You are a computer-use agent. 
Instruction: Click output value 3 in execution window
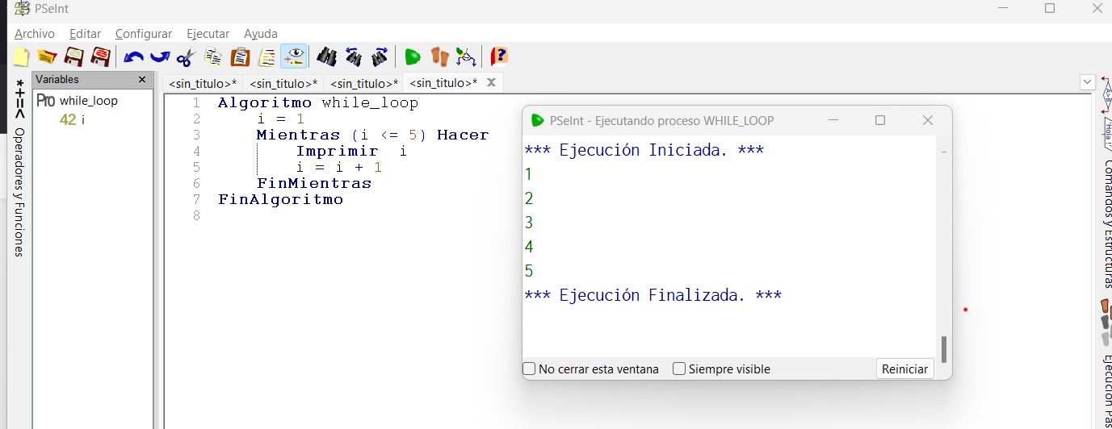click(x=529, y=223)
